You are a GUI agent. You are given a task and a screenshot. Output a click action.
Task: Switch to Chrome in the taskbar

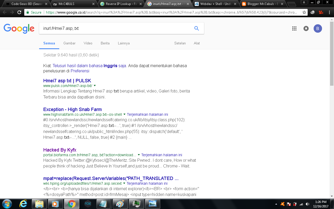(72, 204)
